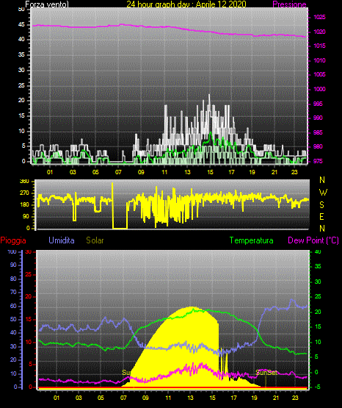Click pressure axis value 1020
The image size is (342, 408).
[320, 32]
